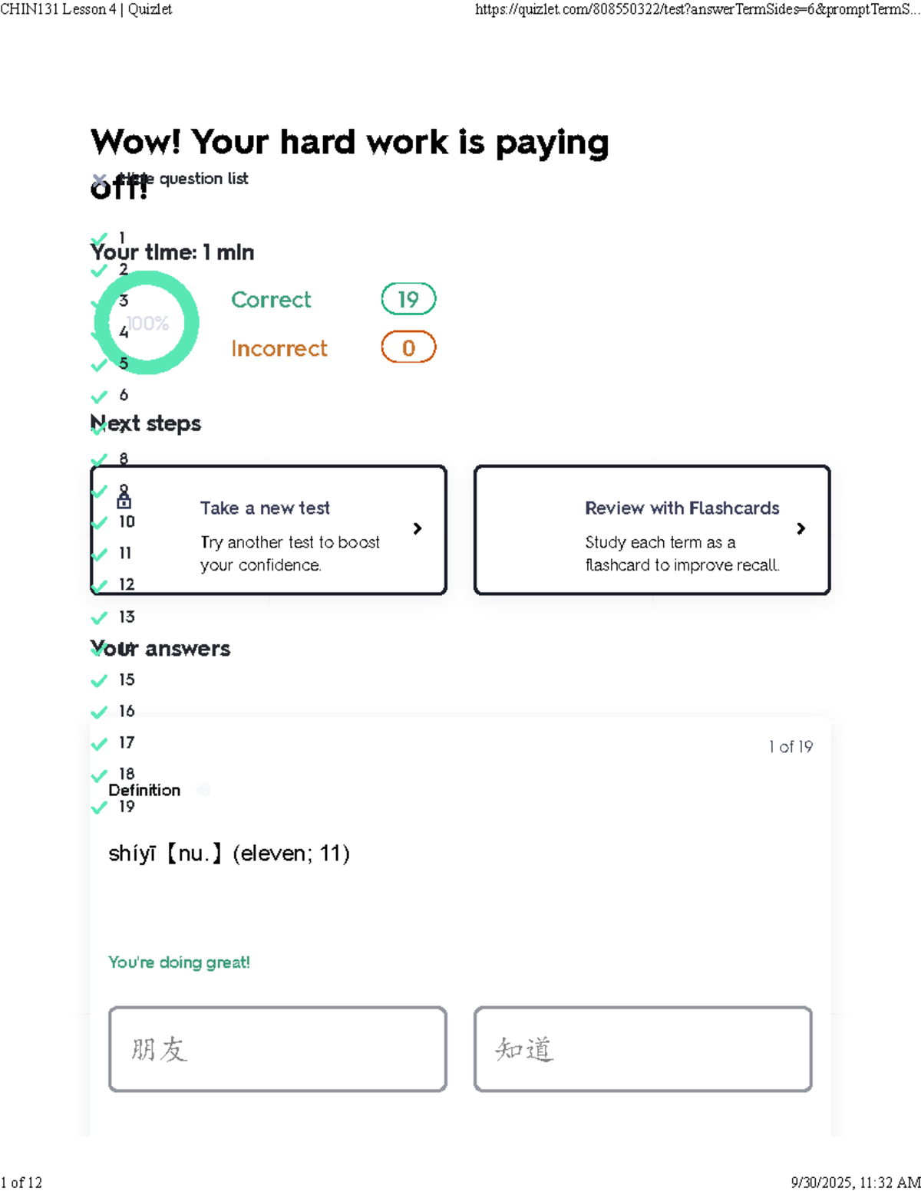This screenshot has height=1191, width=921.
Task: Select the 朋友 answer option
Action: pyautogui.click(x=278, y=1048)
